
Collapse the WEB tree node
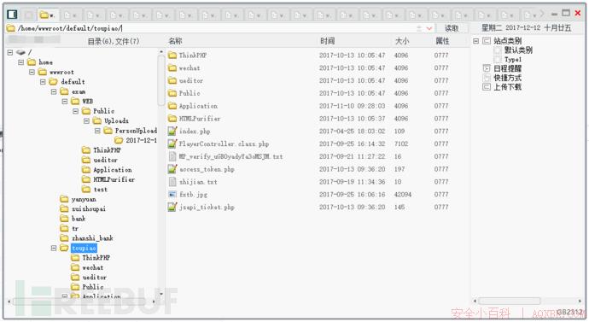65,101
